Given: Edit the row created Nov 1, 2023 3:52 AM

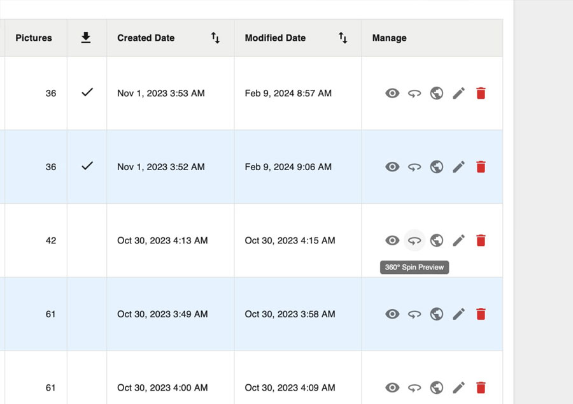Looking at the screenshot, I should [x=458, y=167].
